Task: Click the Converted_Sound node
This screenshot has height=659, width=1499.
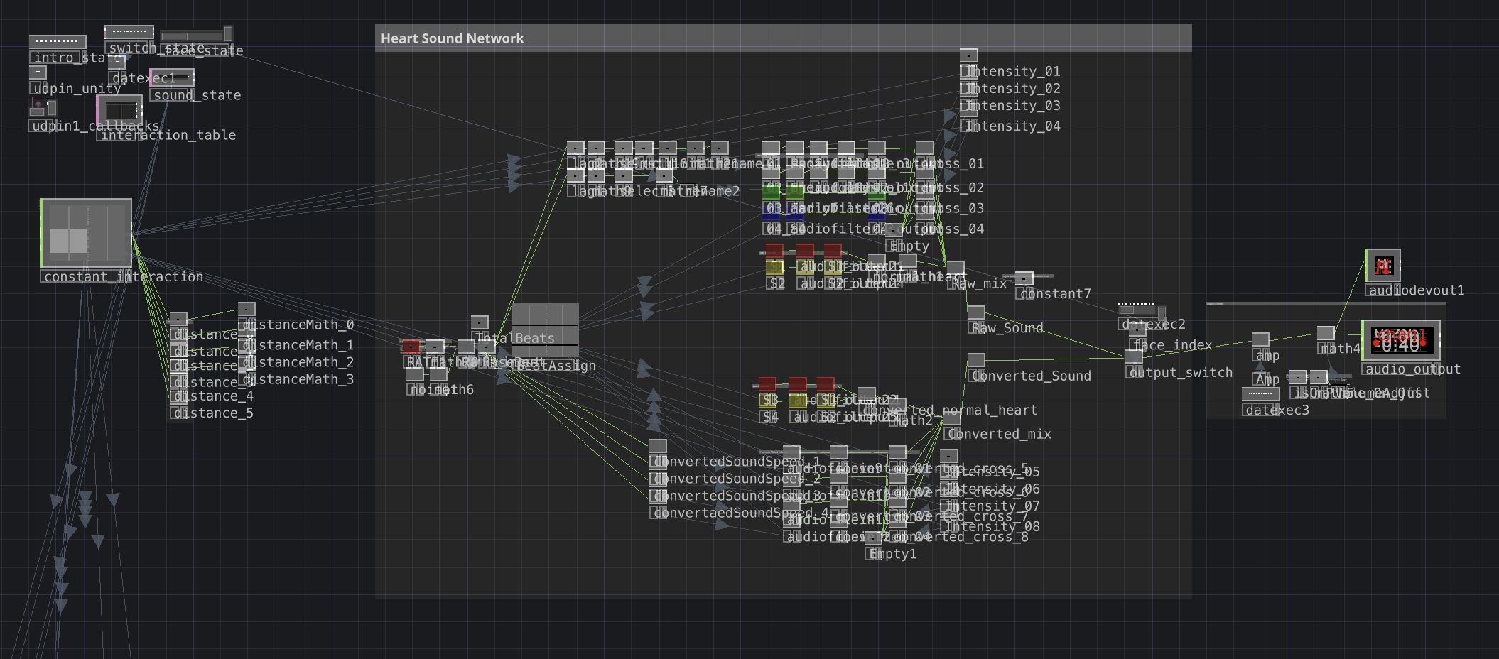Action: click(976, 360)
